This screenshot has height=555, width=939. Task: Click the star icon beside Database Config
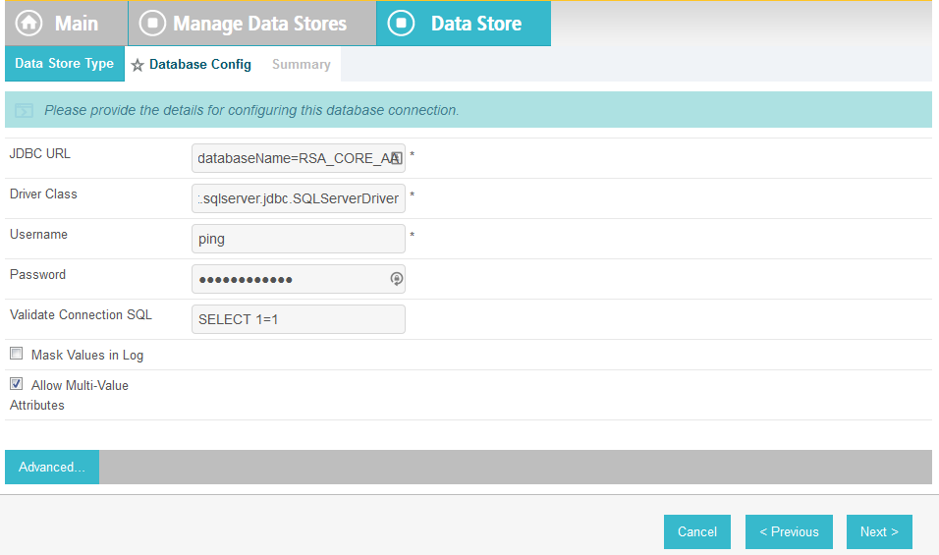[x=138, y=65]
